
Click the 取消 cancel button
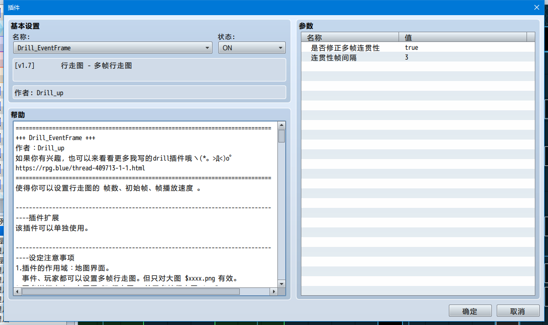point(518,311)
